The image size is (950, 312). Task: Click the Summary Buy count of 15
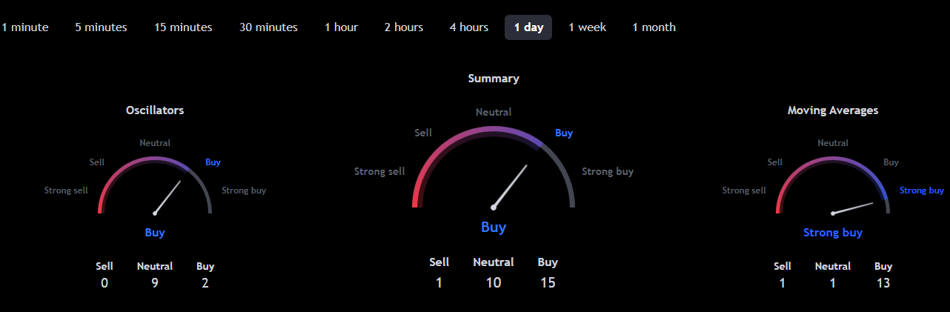[x=548, y=282]
